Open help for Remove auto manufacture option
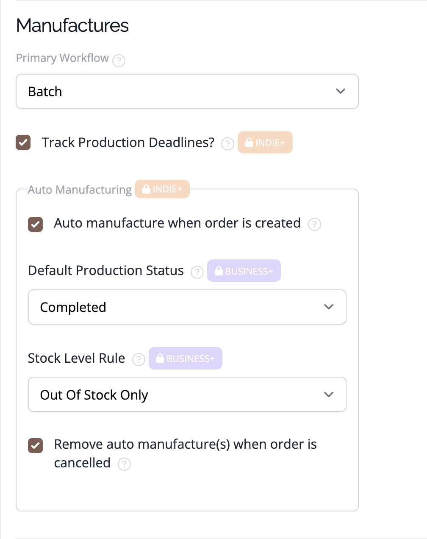Viewport: 427px width, 539px height. (x=124, y=464)
